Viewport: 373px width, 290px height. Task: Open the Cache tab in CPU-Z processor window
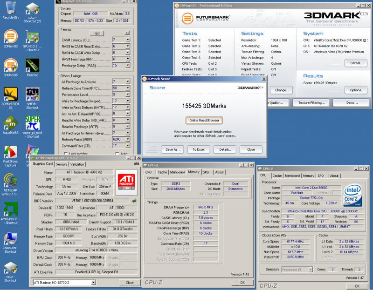click(x=277, y=176)
